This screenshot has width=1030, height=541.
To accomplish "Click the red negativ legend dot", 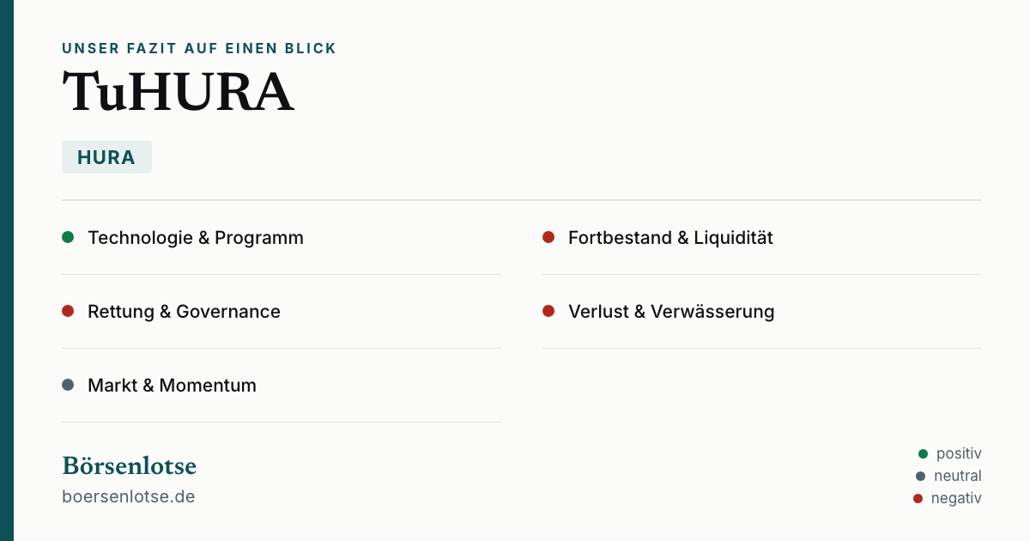I will (918, 498).
